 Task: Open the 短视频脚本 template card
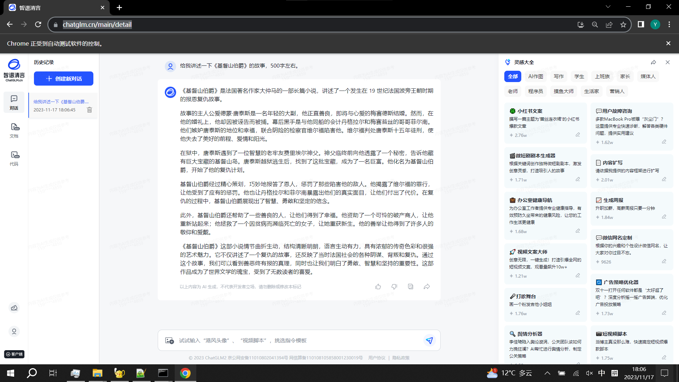[632, 345]
